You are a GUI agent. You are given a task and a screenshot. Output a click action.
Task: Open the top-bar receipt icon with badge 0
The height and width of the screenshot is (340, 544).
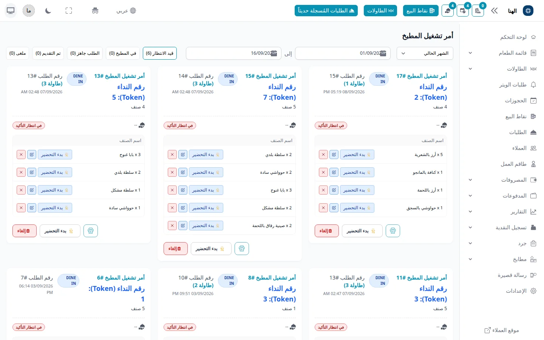pos(478,11)
